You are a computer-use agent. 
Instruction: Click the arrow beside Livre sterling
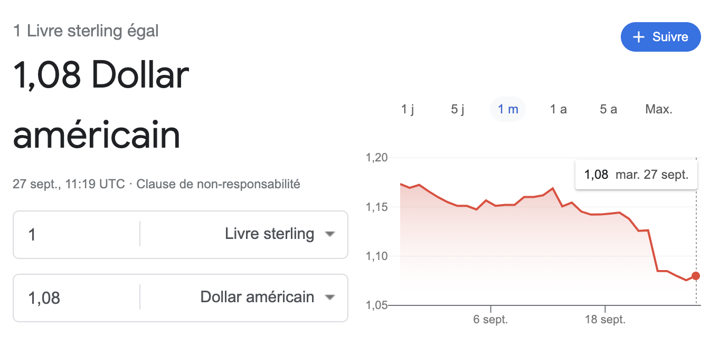pyautogui.click(x=330, y=234)
